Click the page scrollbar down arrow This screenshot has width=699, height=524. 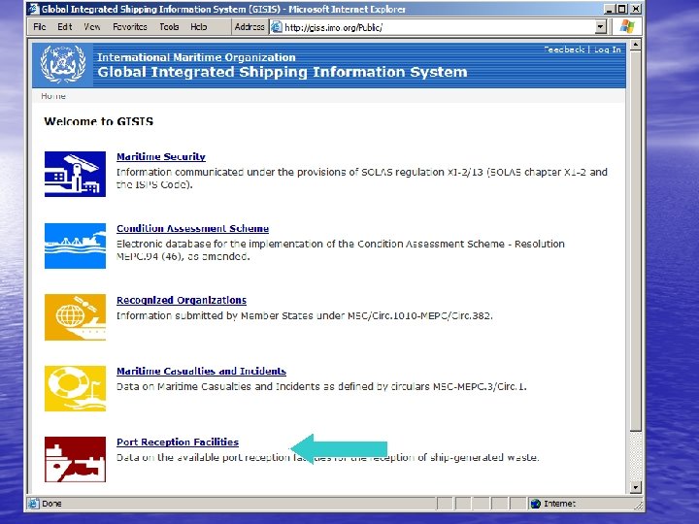tap(636, 487)
